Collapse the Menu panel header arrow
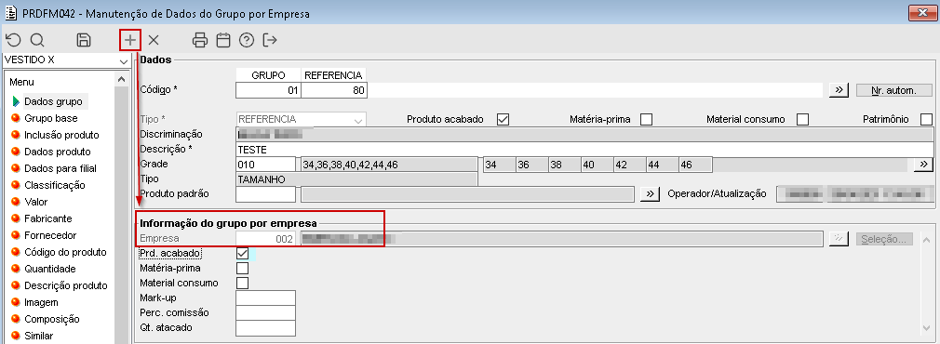Screen dimensions: 940x344 (121, 79)
